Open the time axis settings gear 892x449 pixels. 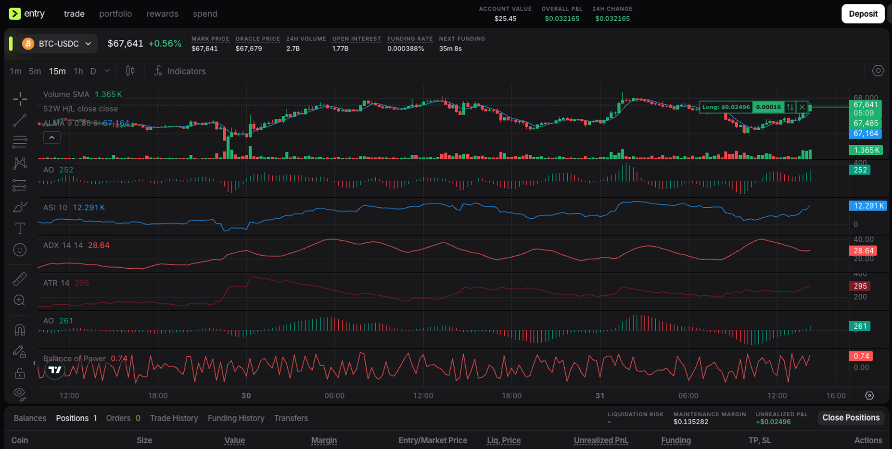[869, 396]
